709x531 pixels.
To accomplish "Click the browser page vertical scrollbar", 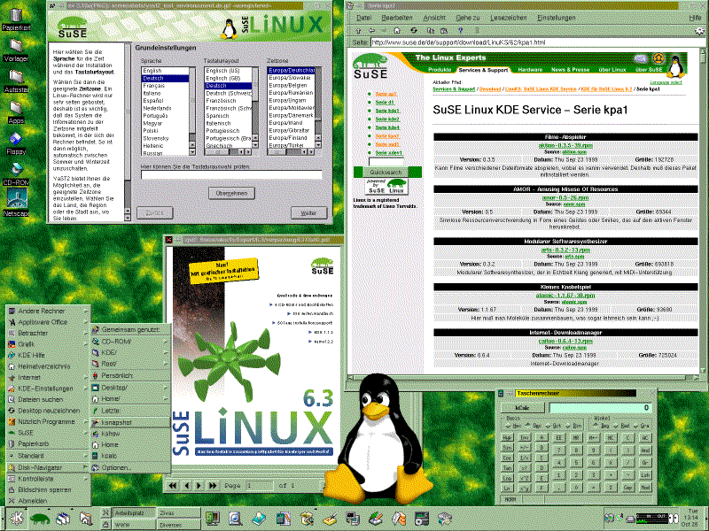I will pos(702,212).
